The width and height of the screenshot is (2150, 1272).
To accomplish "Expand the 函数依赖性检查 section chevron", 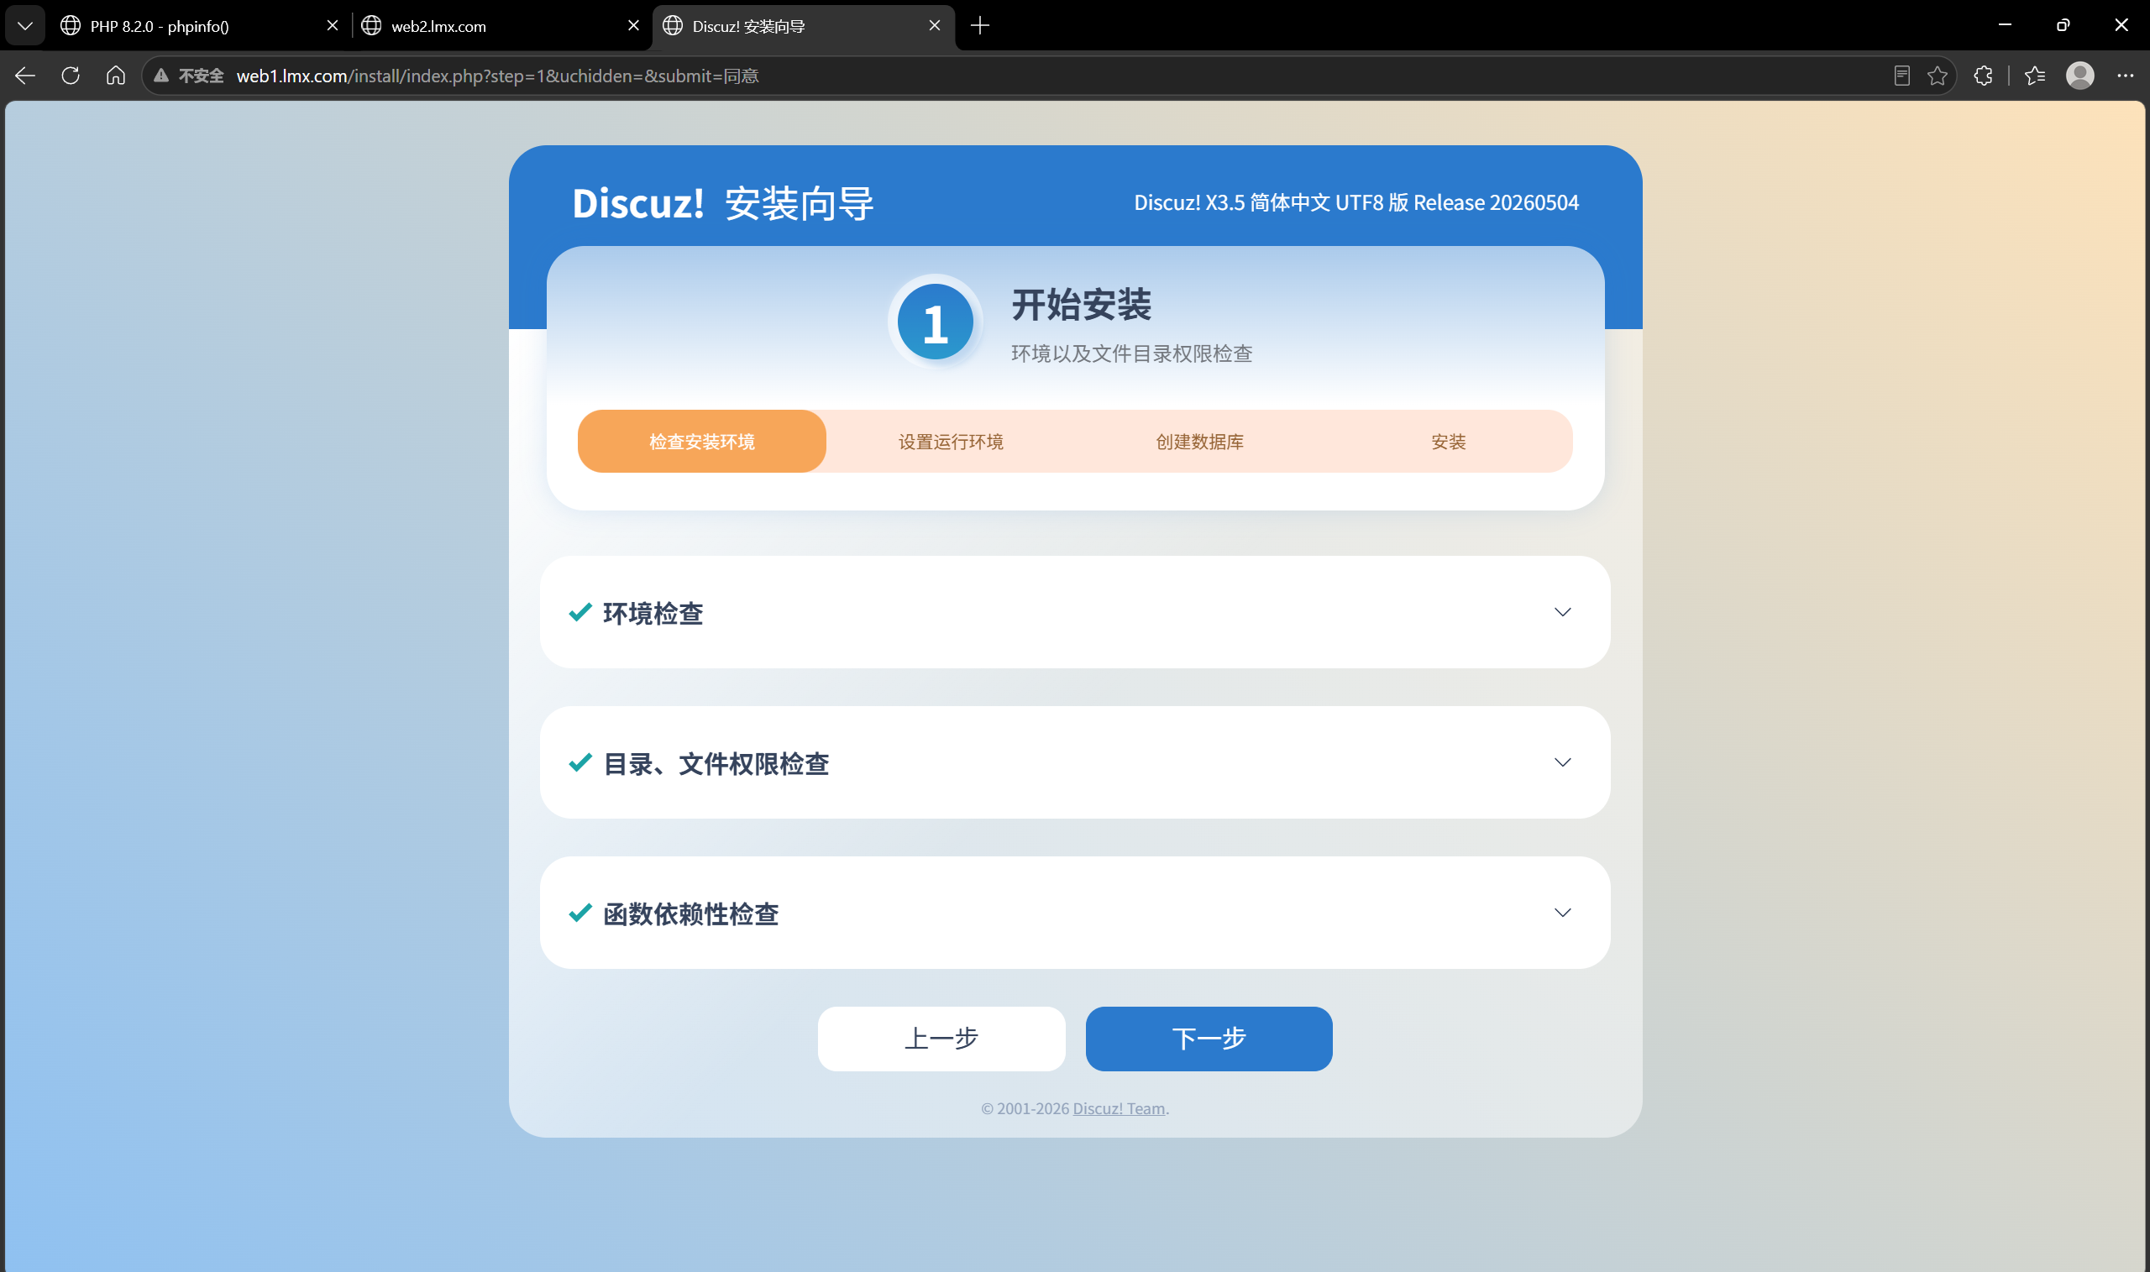I will [1562, 913].
